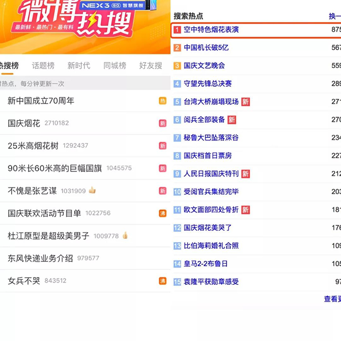Open the 新时代 tab
341x341 pixels.
pos(78,65)
